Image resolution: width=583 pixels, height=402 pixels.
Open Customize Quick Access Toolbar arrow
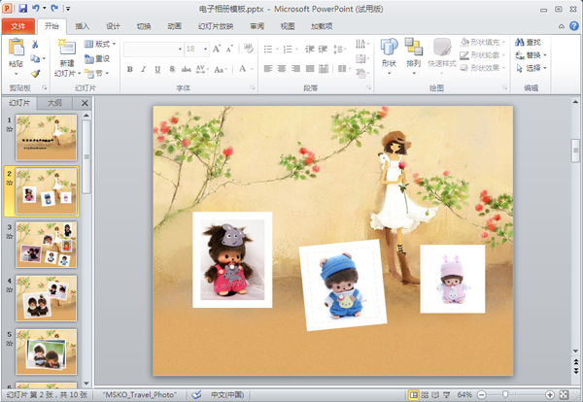tap(68, 8)
